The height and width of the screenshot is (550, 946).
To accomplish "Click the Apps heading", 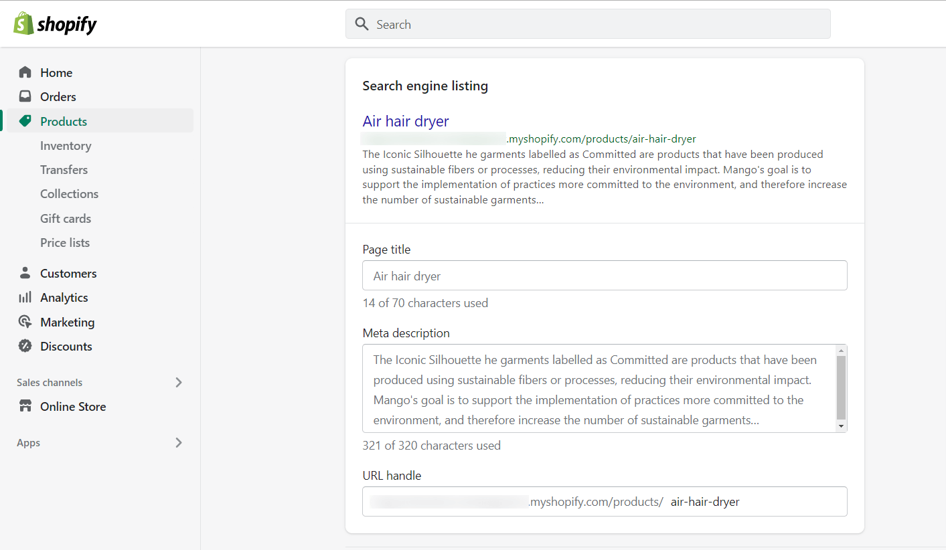I will click(28, 442).
